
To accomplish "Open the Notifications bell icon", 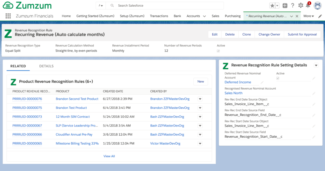I will (308, 6).
